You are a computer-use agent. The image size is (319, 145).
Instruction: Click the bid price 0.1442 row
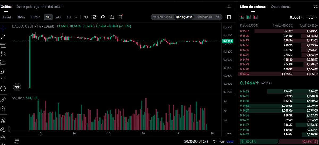278,134
